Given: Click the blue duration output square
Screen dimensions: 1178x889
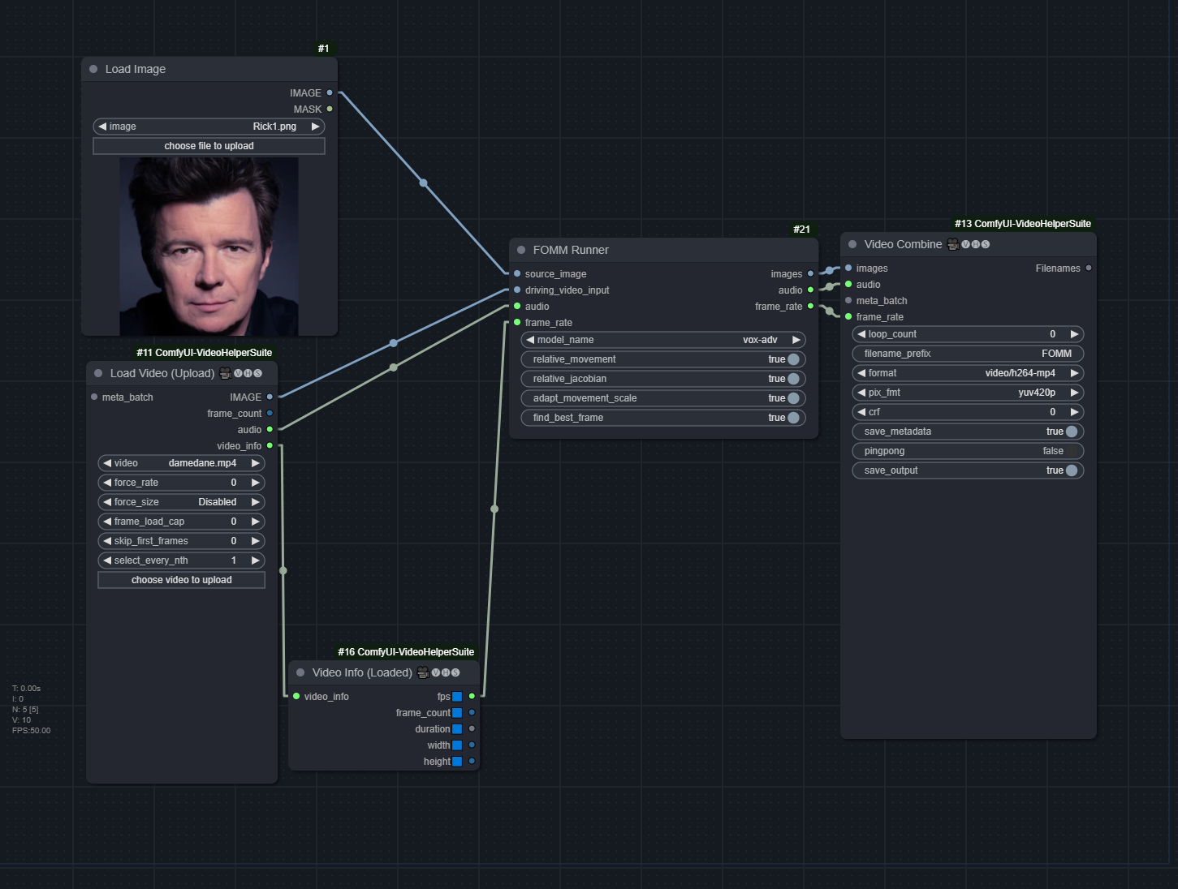Looking at the screenshot, I should (457, 729).
